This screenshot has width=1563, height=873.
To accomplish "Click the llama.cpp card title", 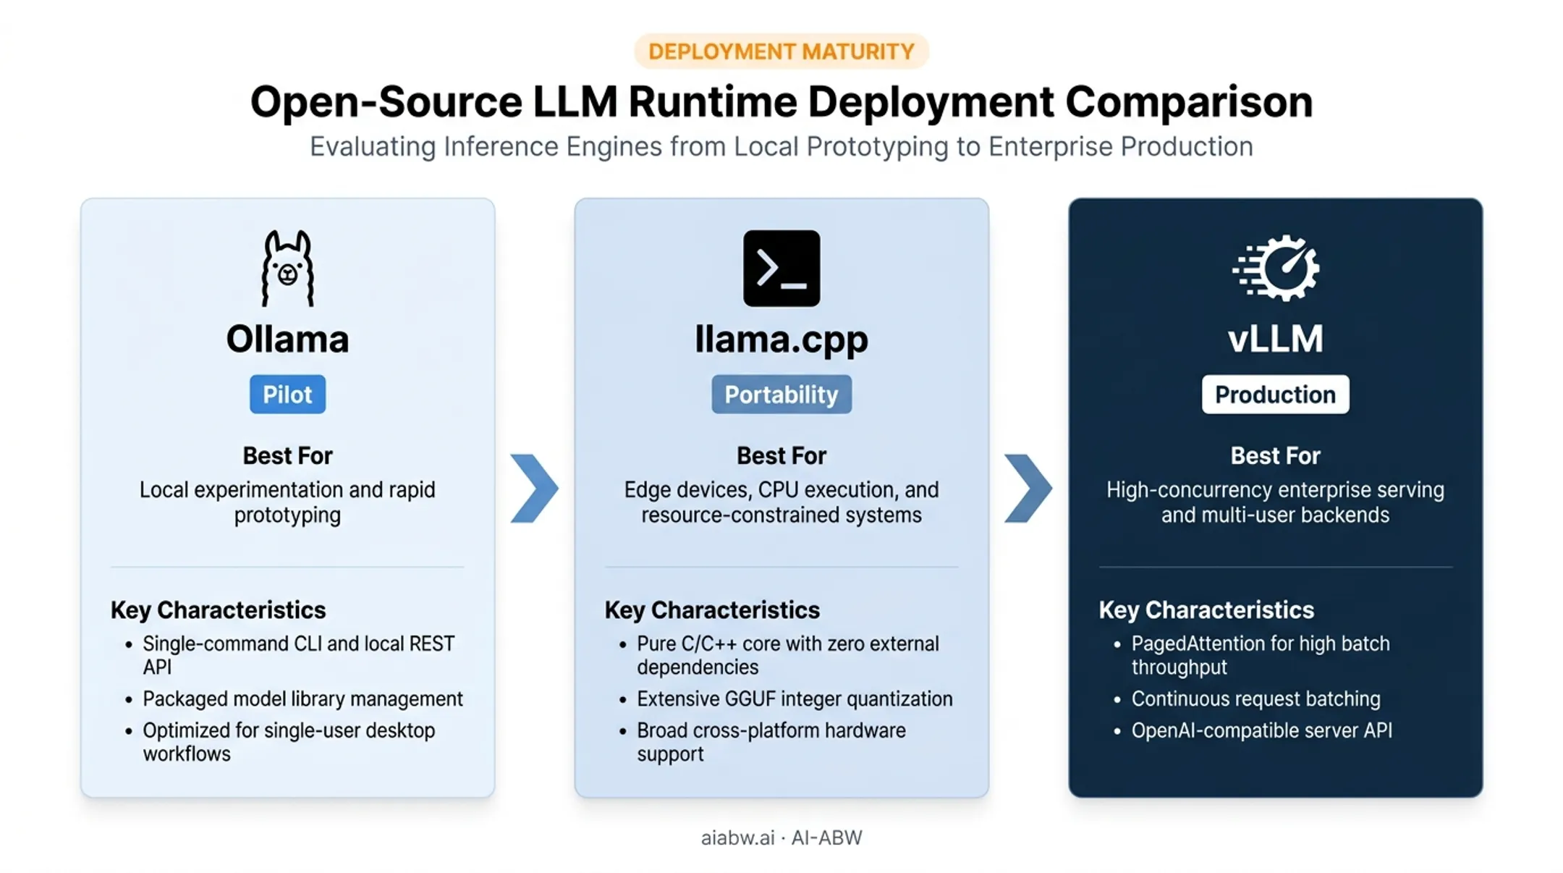I will (781, 340).
